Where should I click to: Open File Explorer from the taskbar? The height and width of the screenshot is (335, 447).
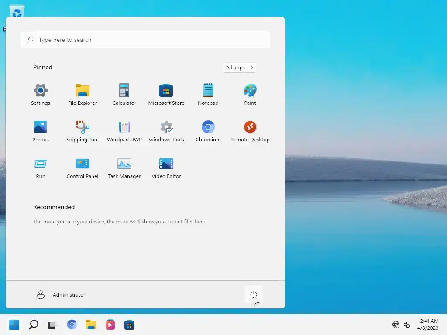coord(91,325)
